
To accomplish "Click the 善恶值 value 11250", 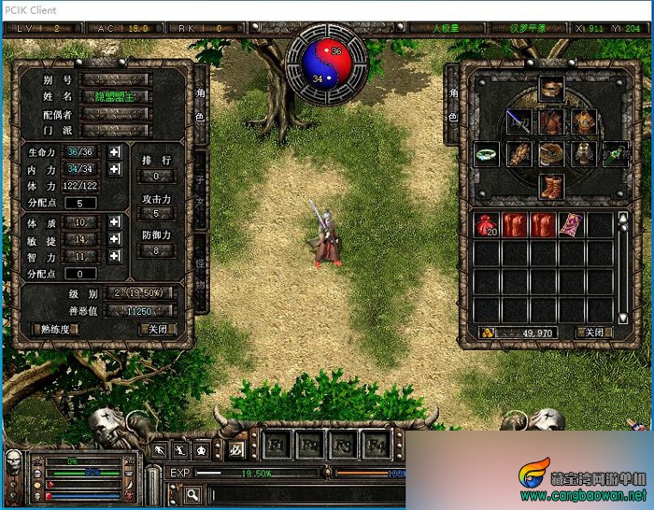I will pyautogui.click(x=139, y=311).
